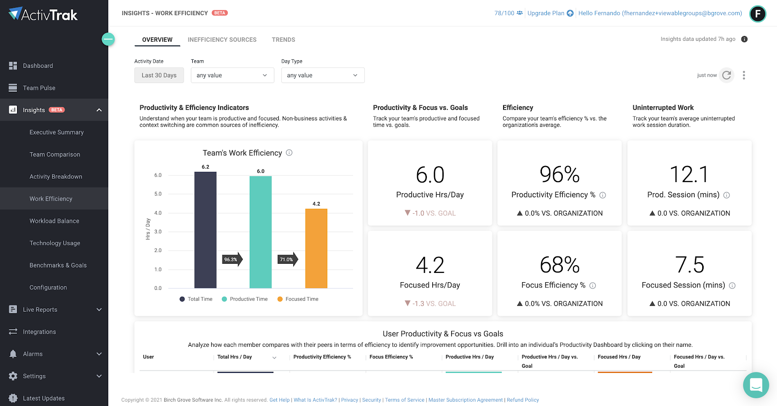Toggle Focused Time legend series
Viewport: 777px width, 406px height.
pyautogui.click(x=298, y=299)
